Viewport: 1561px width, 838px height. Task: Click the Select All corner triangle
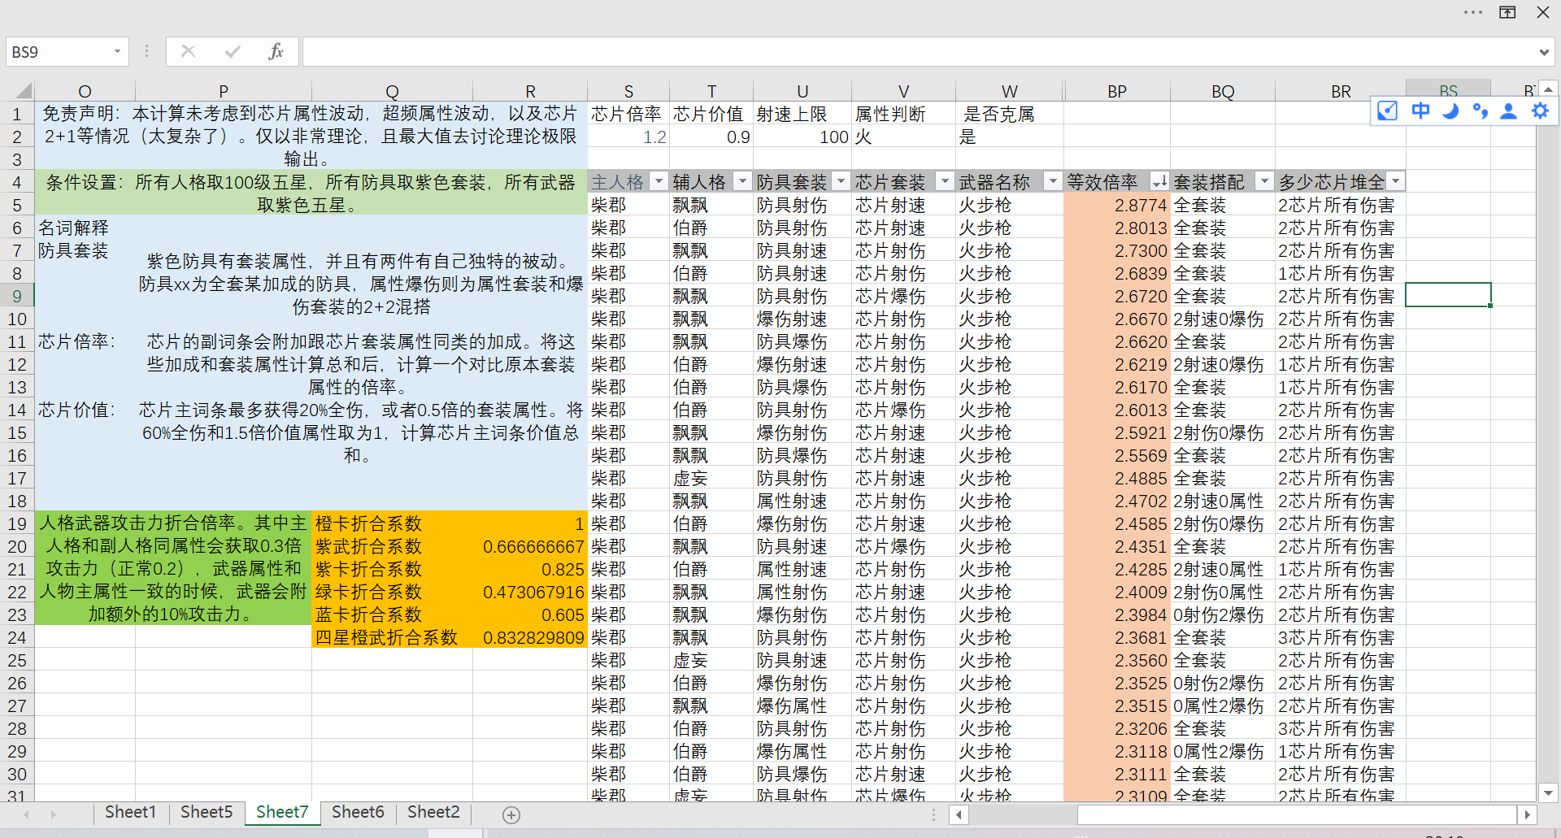(x=24, y=90)
